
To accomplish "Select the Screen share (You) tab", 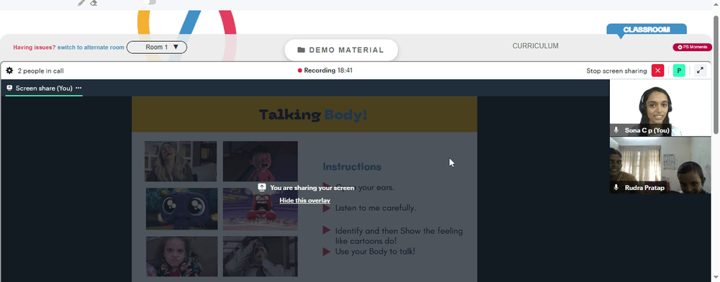I will pyautogui.click(x=44, y=88).
